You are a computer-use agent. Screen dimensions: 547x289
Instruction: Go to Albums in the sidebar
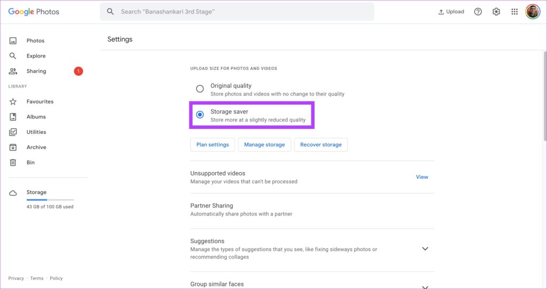point(36,117)
